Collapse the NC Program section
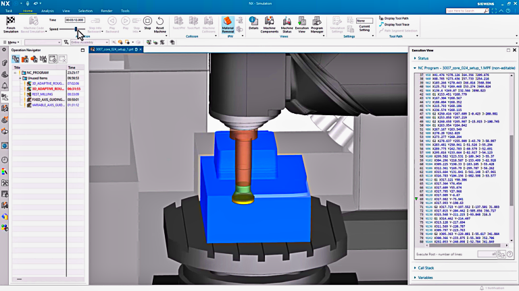This screenshot has width=519, height=291. (x=415, y=68)
